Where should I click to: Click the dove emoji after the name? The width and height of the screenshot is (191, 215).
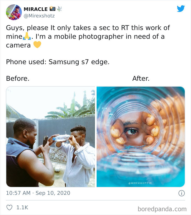tap(59, 9)
